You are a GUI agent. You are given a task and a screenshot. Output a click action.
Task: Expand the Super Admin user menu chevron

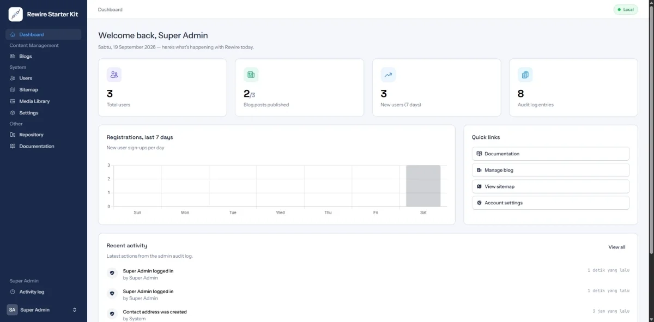coord(75,309)
